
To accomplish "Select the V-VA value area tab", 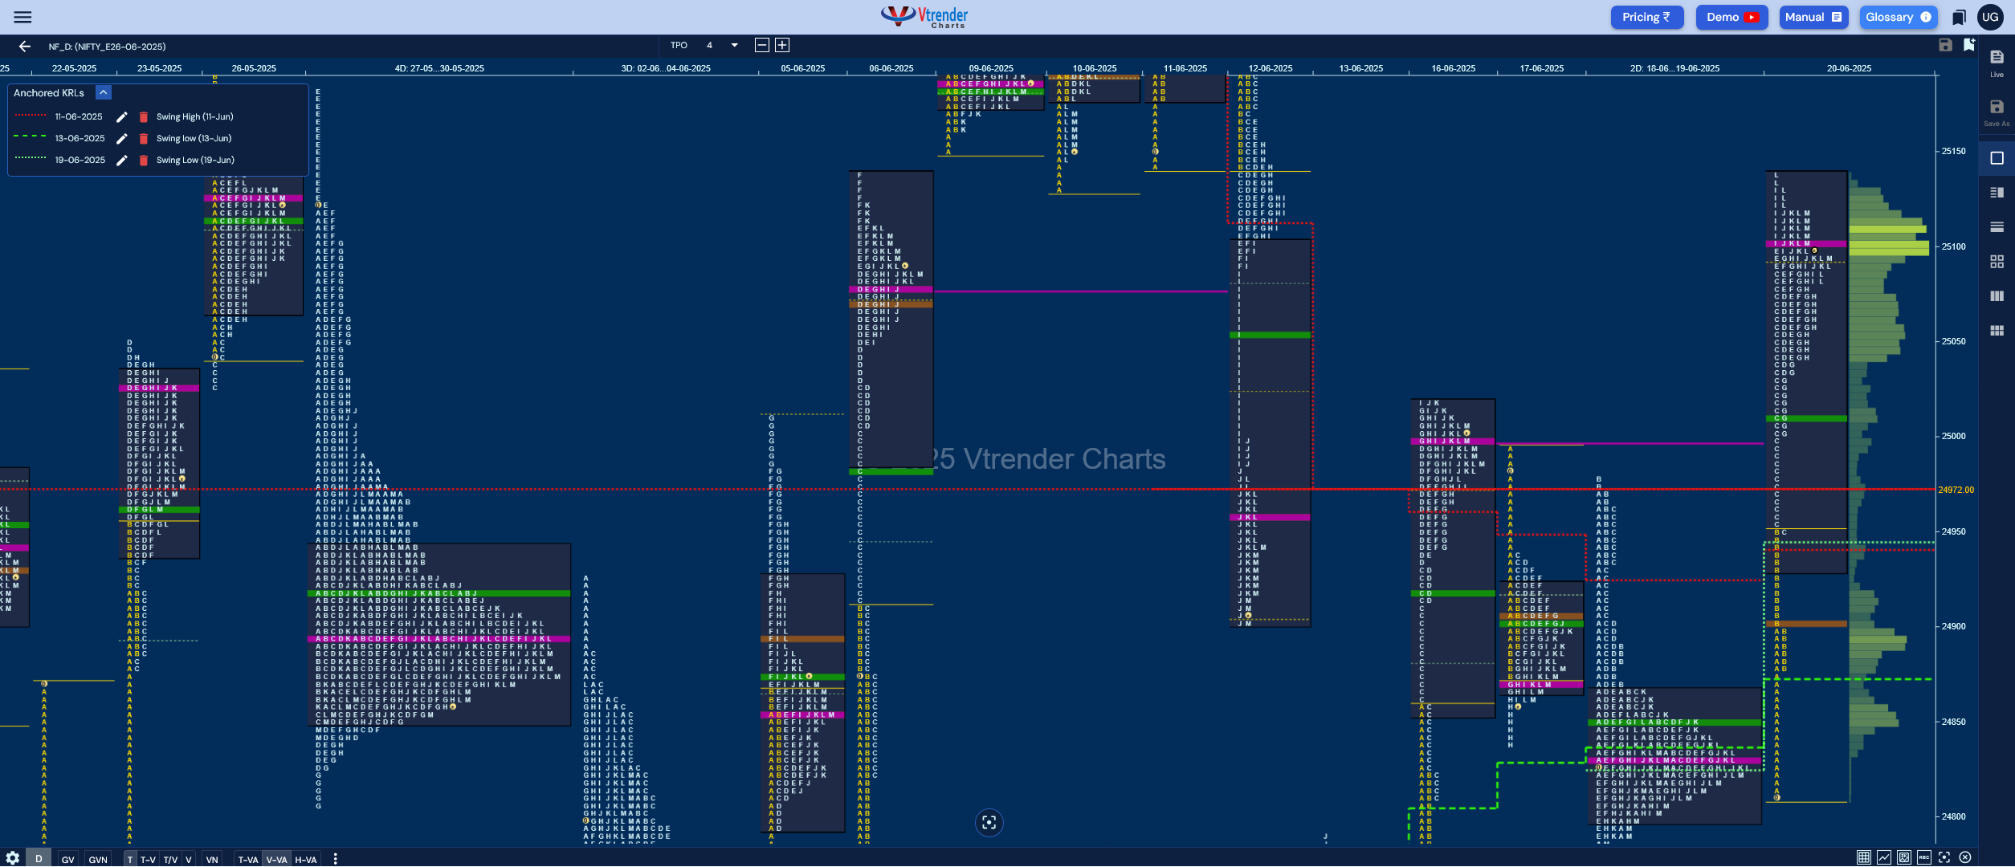I will point(277,859).
